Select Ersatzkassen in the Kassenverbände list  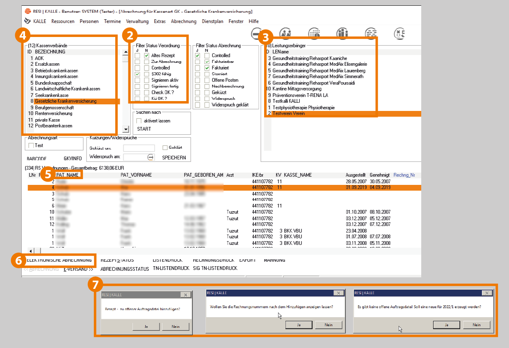(47, 65)
